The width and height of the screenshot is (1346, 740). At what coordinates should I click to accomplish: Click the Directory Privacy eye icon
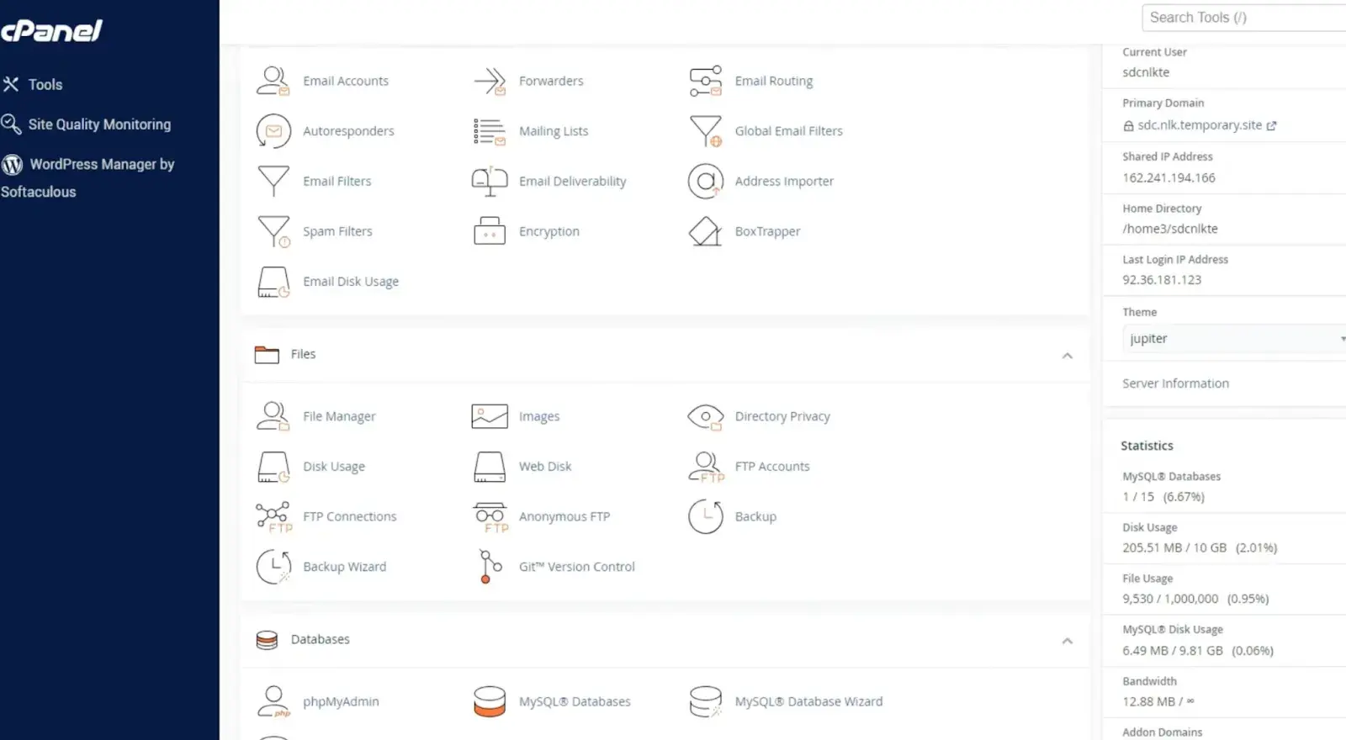tap(706, 416)
